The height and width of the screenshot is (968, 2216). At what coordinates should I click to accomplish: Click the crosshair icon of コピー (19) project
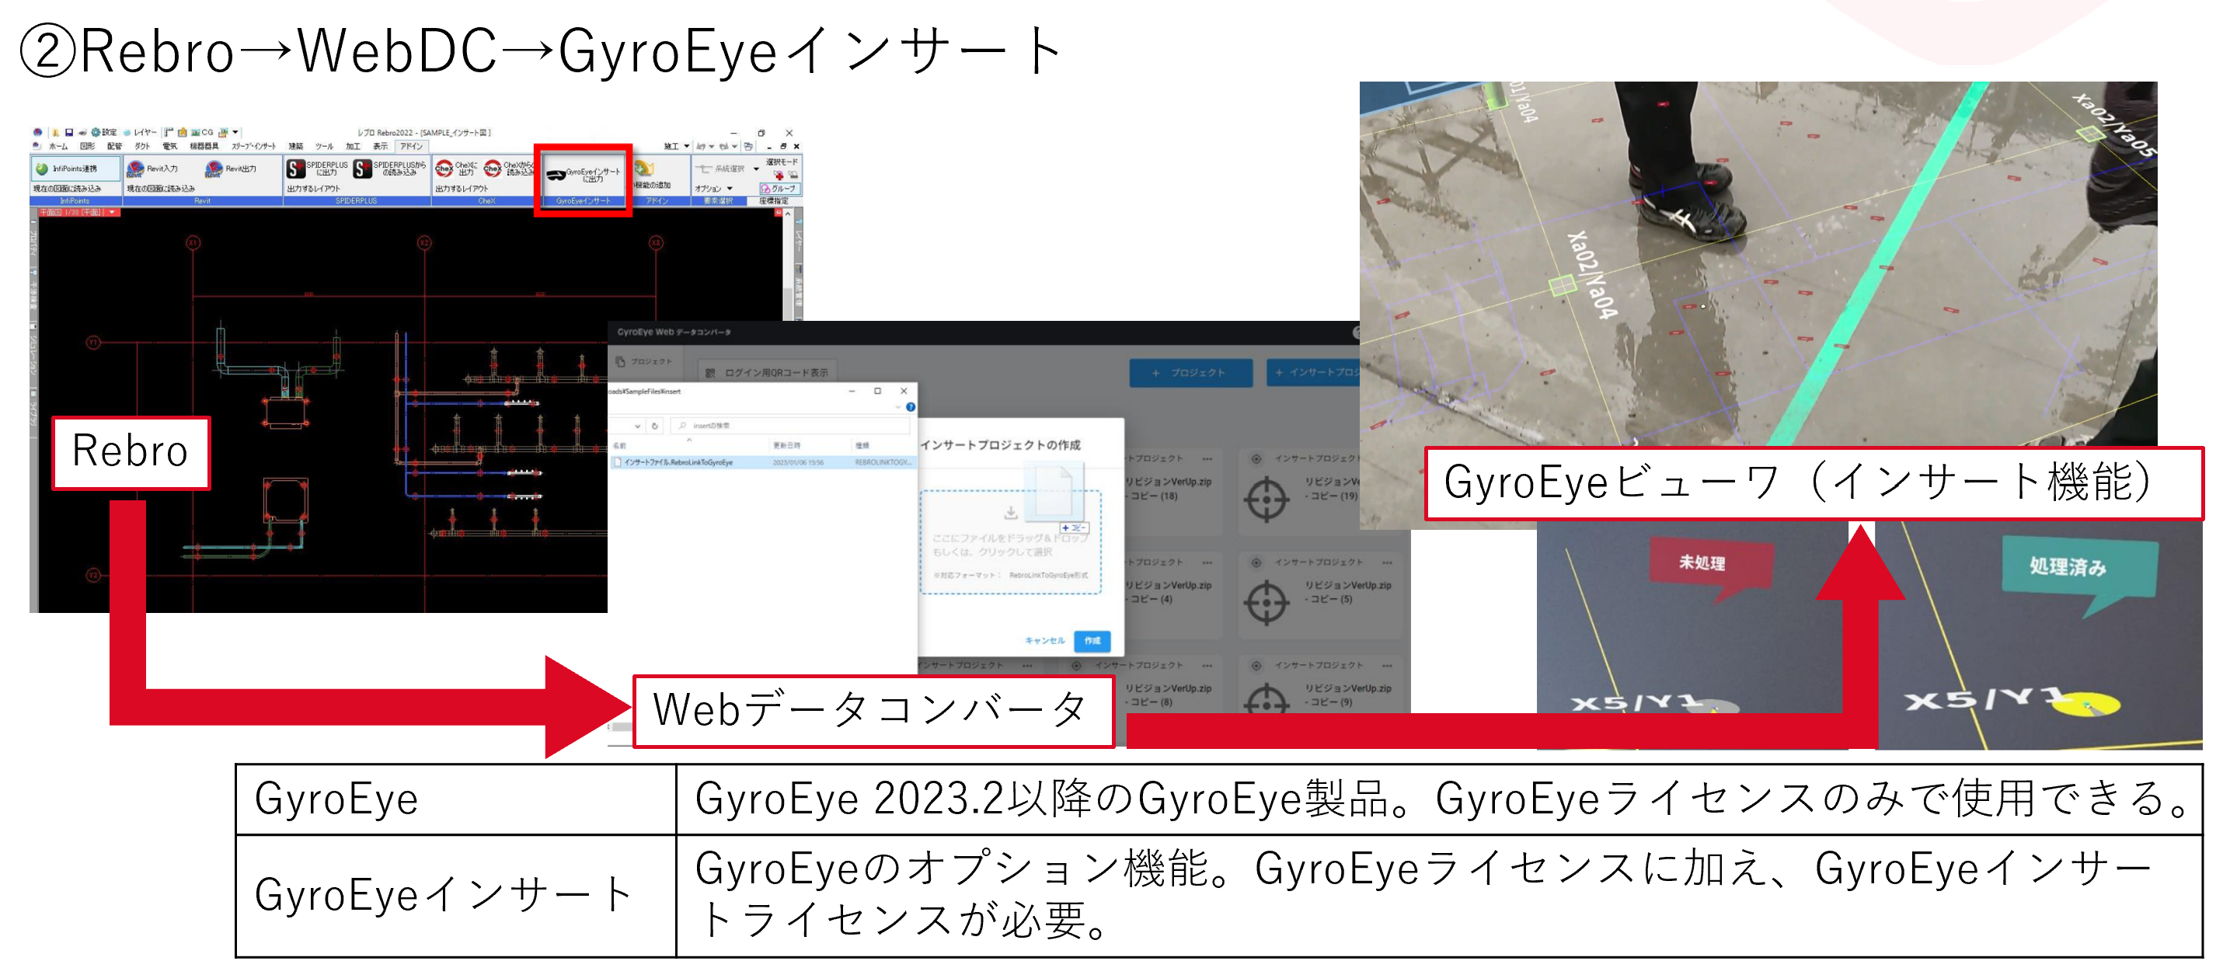coord(1267,498)
